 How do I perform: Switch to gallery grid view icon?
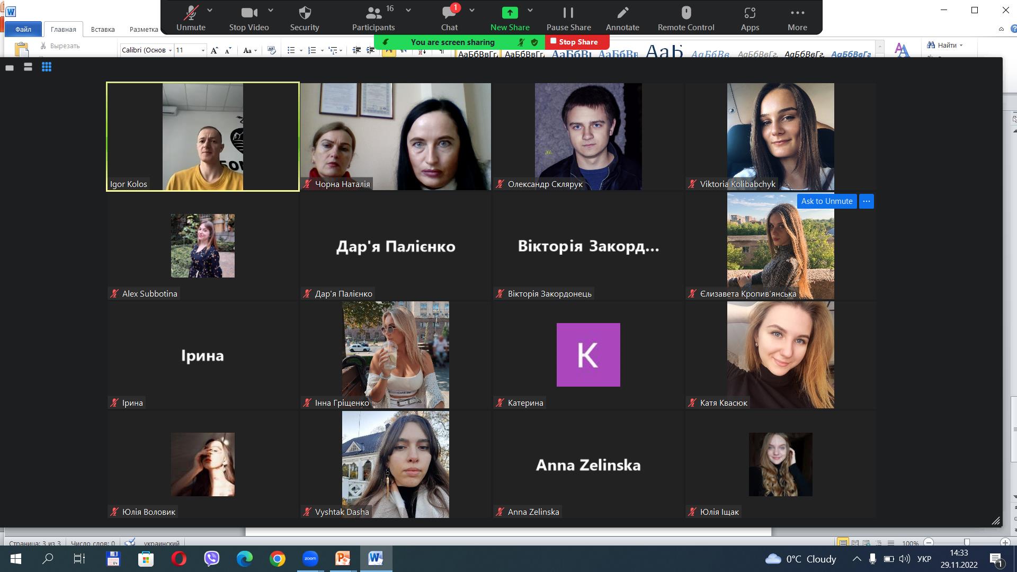47,67
